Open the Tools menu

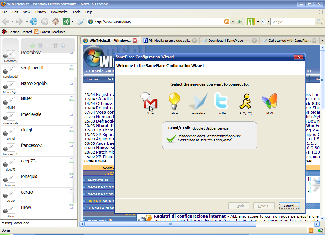76,12
